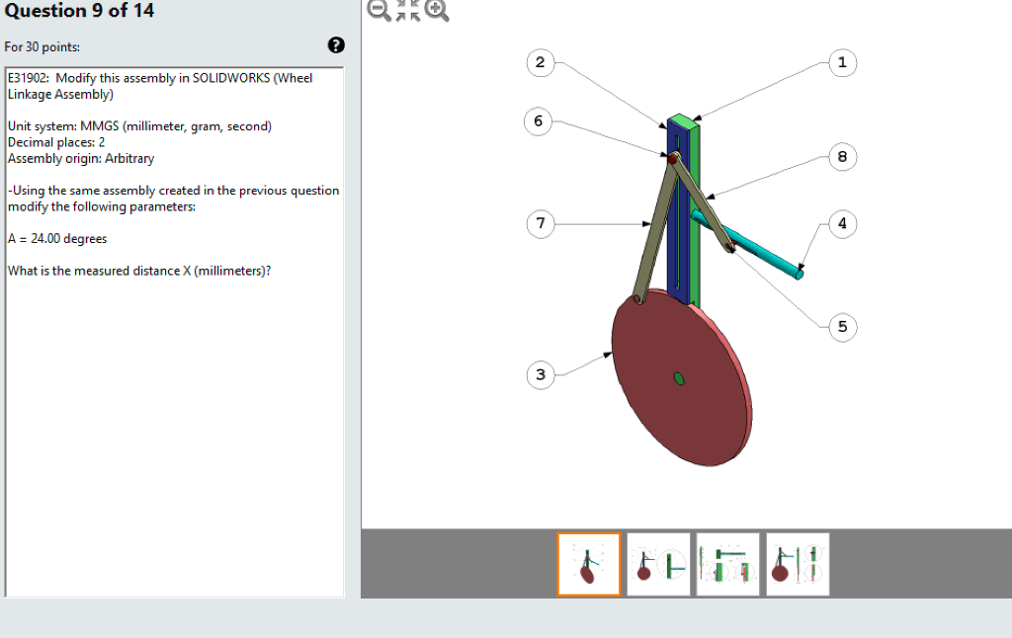
Task: Click balloon label 6 on the assembly
Action: [539, 121]
